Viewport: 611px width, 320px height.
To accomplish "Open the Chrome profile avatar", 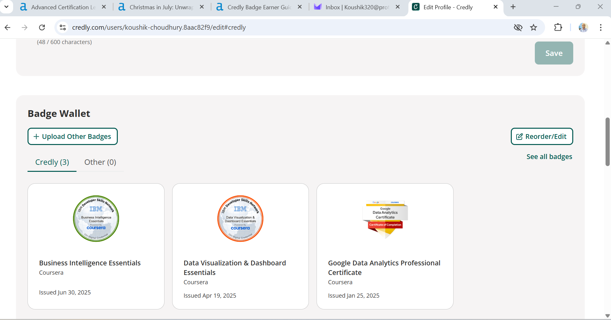I will click(583, 27).
